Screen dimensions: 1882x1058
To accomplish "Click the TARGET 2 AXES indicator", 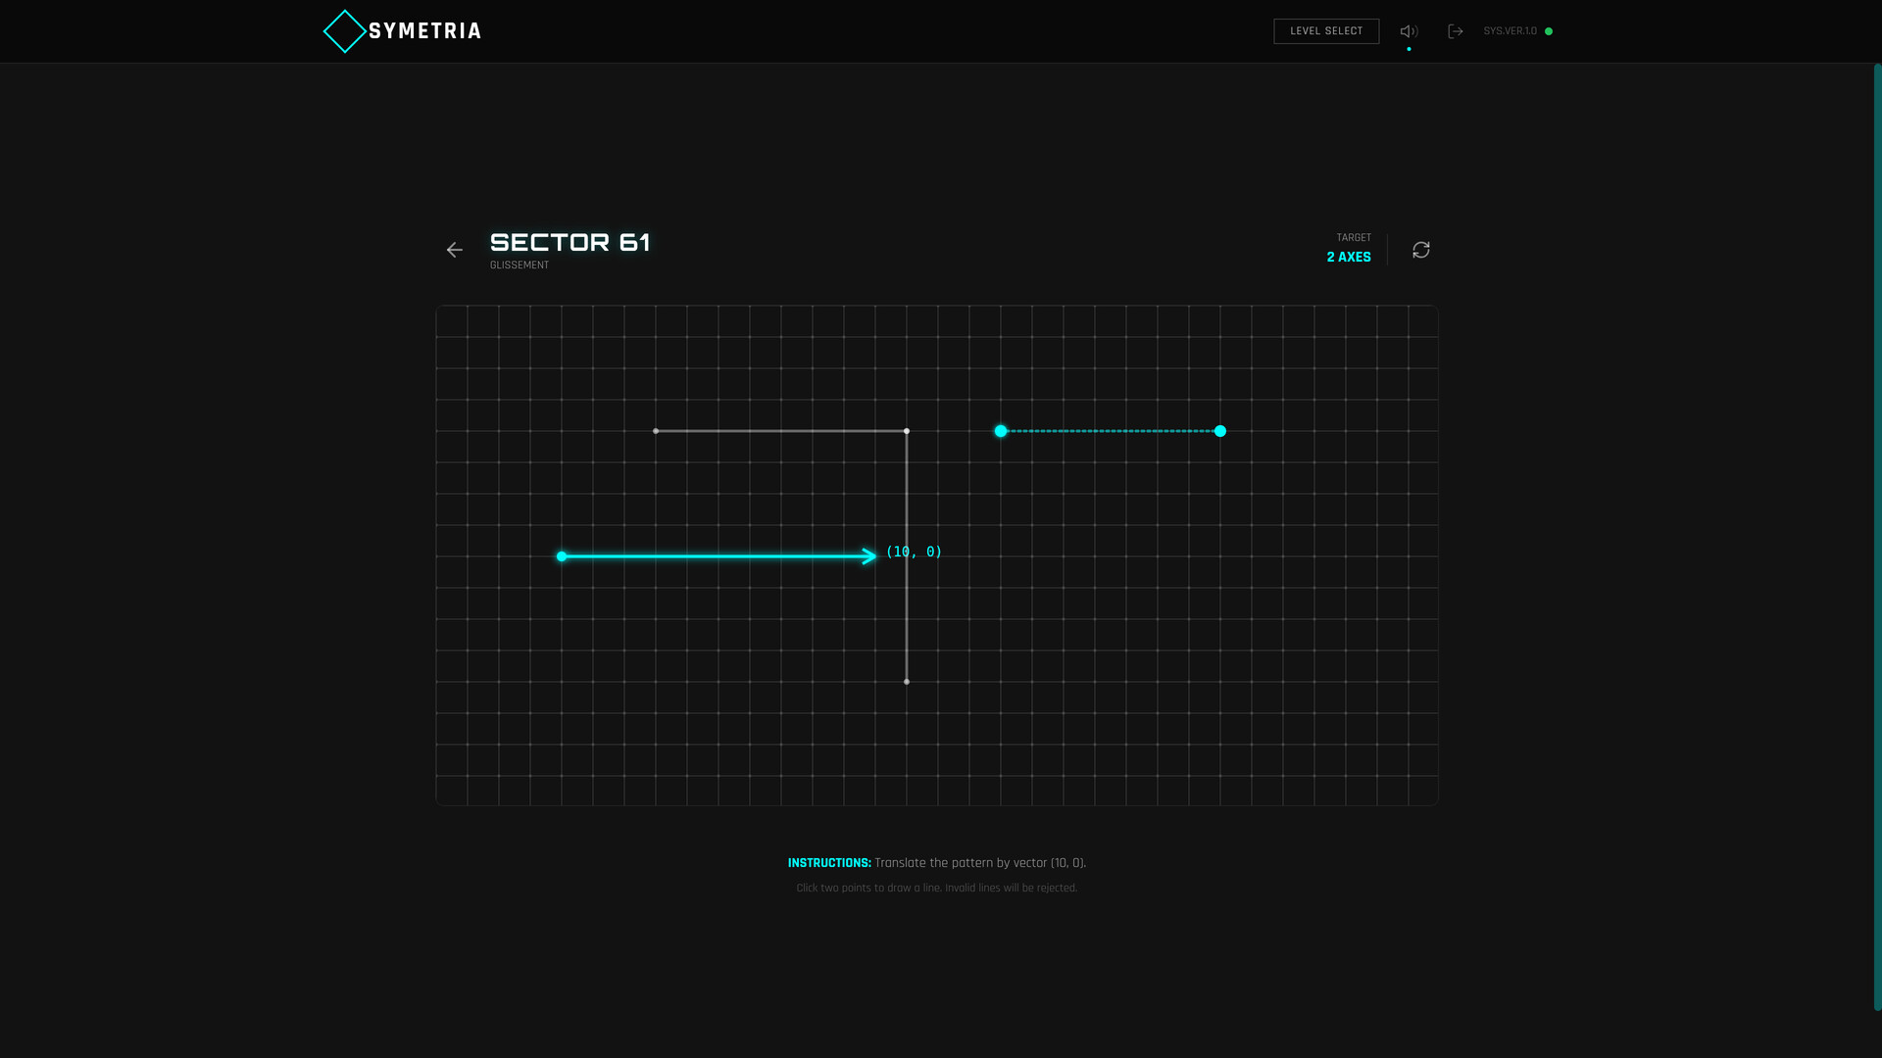I will (1350, 248).
